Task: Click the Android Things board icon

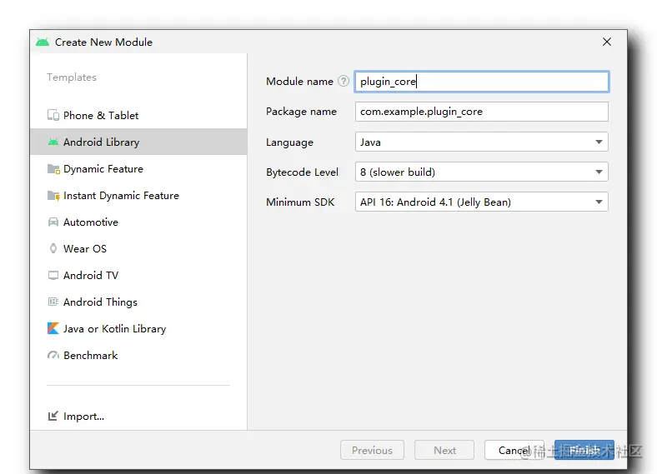Action: [x=53, y=302]
